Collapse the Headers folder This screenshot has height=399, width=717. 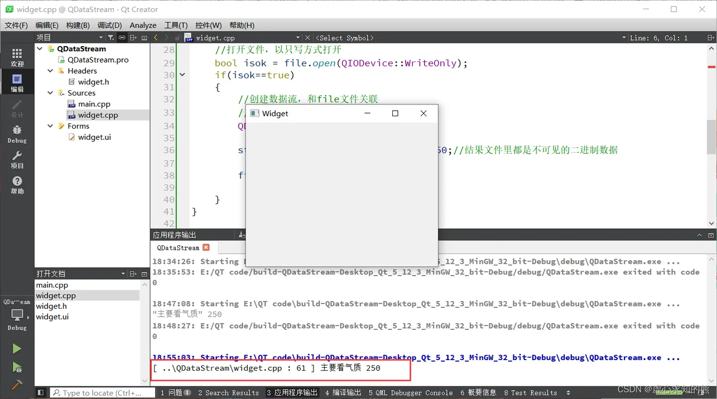50,71
